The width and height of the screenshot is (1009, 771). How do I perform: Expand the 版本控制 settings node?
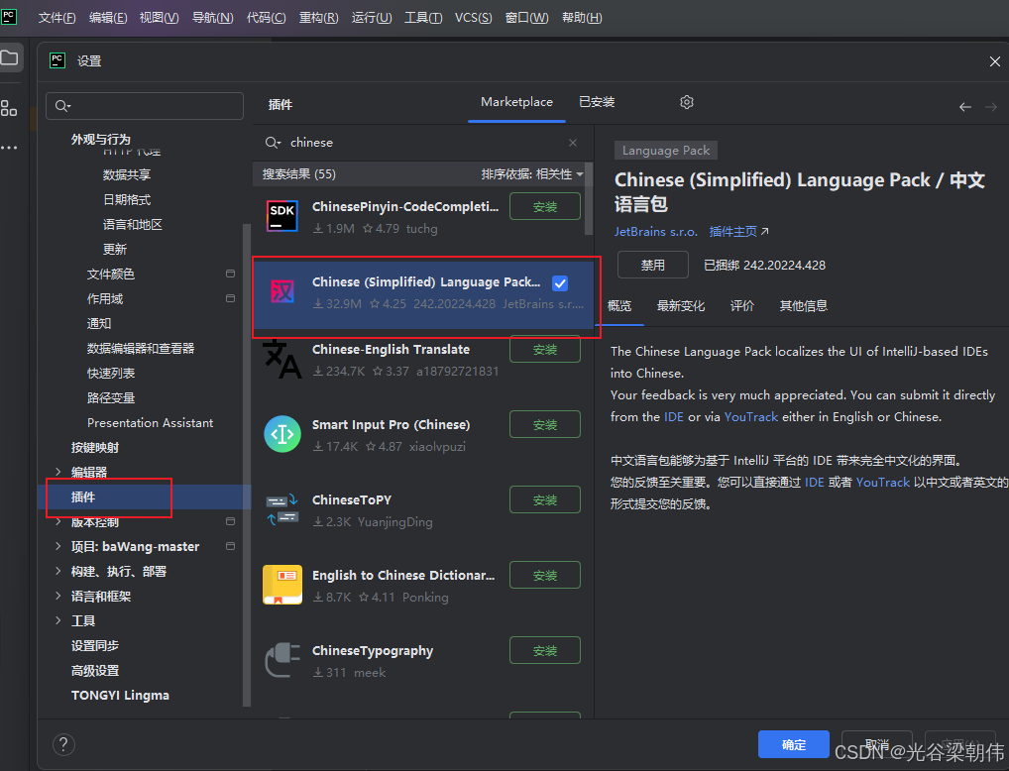[57, 522]
